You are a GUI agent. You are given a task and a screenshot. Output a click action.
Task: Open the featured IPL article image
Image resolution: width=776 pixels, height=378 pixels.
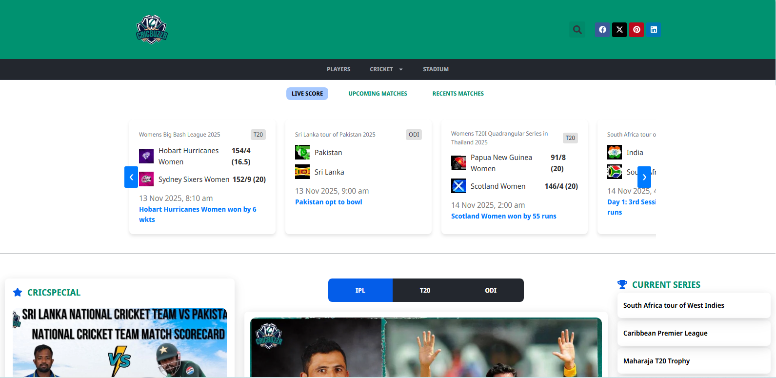(x=426, y=347)
